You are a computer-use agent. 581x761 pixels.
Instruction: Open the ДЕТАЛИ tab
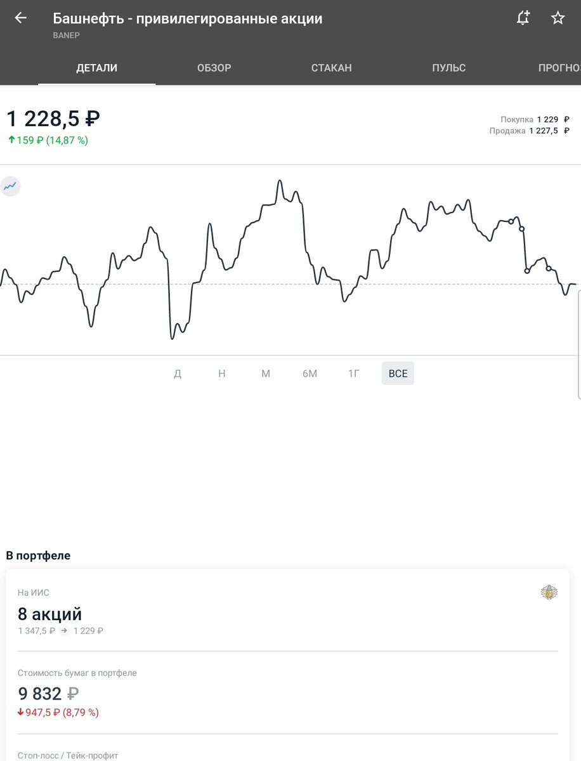pyautogui.click(x=96, y=68)
